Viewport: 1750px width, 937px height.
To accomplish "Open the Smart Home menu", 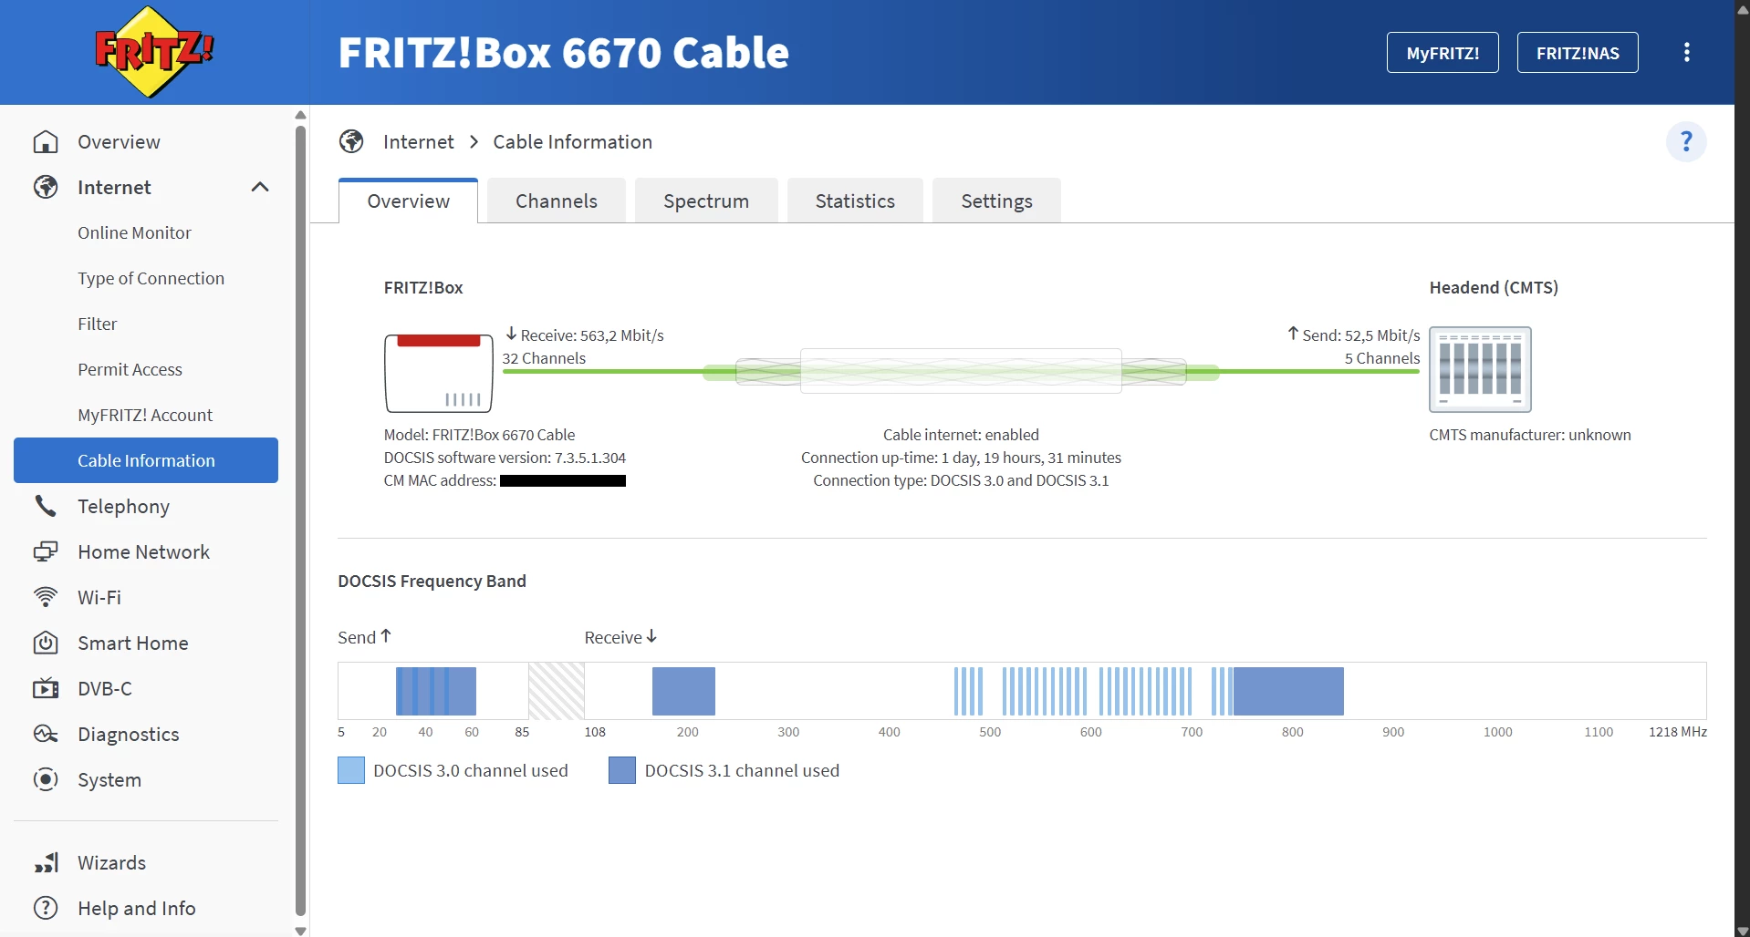I will 132,643.
